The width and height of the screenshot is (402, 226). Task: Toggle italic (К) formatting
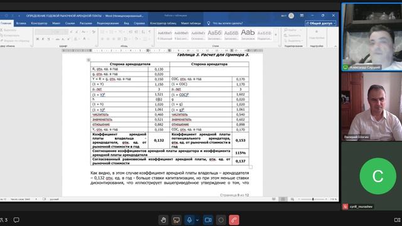click(43, 39)
